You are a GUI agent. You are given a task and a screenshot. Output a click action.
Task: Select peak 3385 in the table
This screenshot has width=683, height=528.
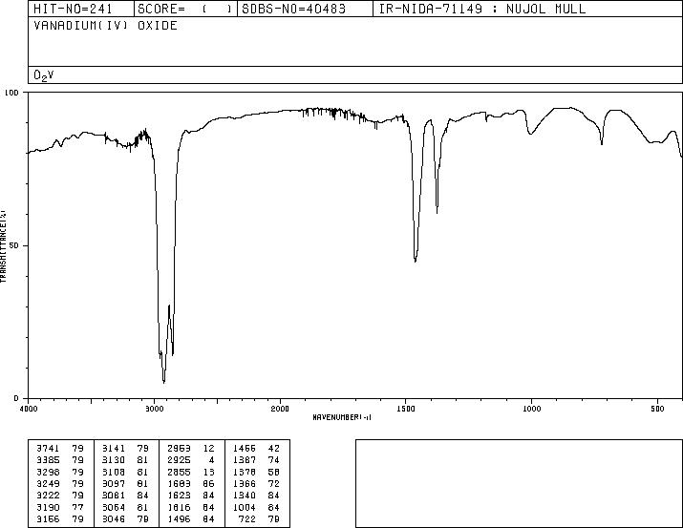pyautogui.click(x=49, y=460)
